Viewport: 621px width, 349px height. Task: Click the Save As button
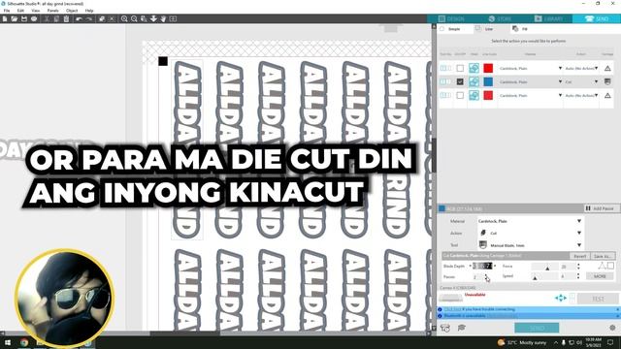(603, 256)
